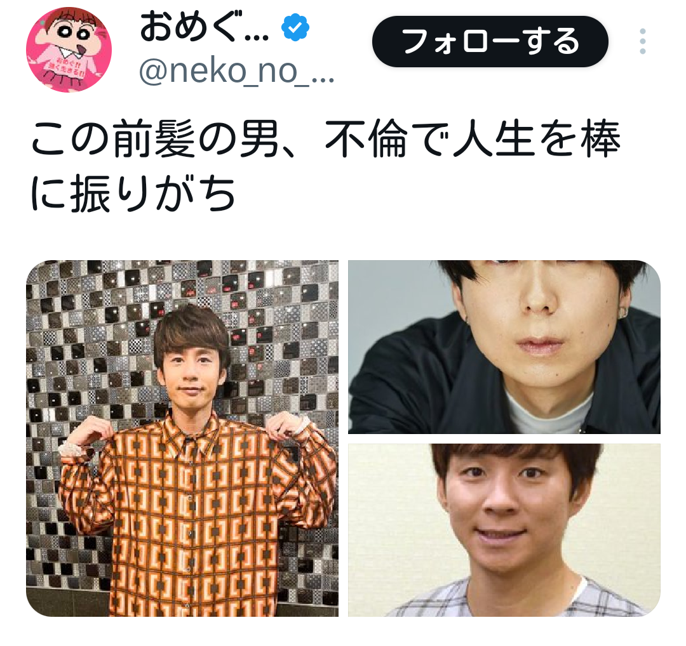Click the blue verified badge checkmark

coord(295,27)
